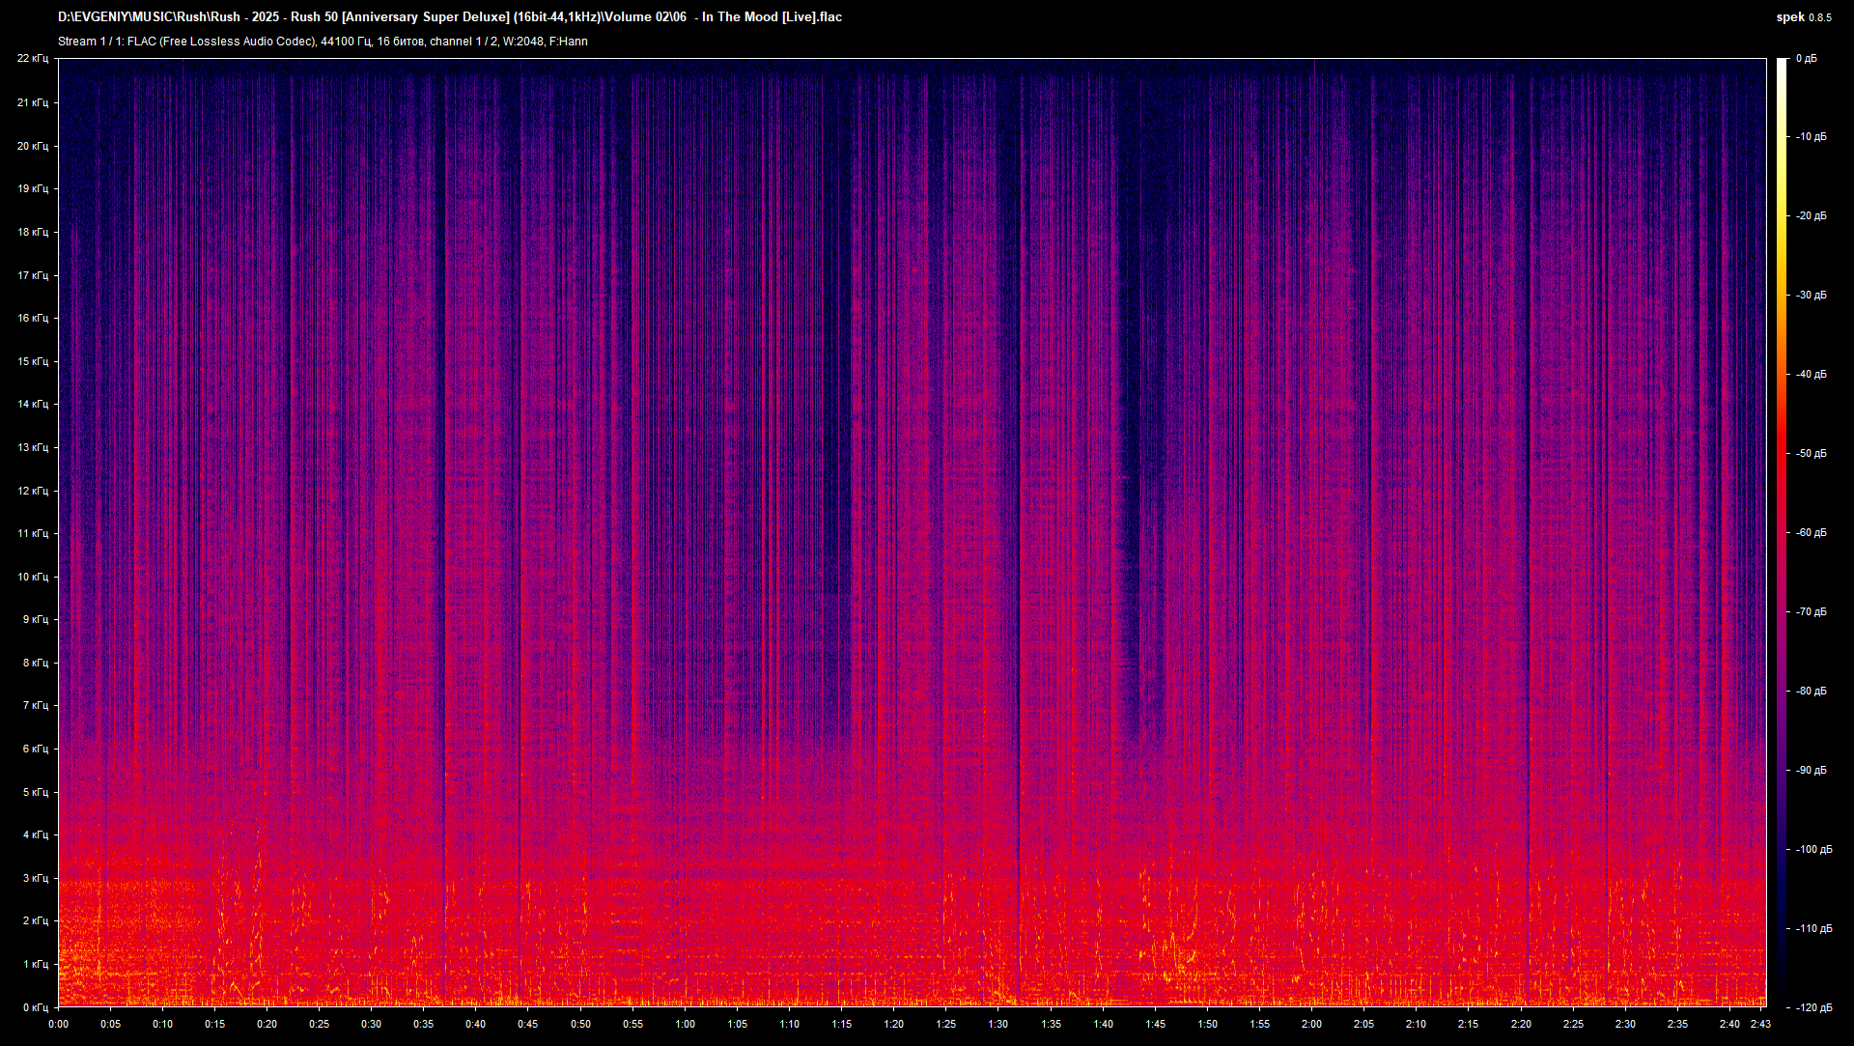Click the -120 дБ scale label
1854x1046 pixels.
point(1813,1007)
